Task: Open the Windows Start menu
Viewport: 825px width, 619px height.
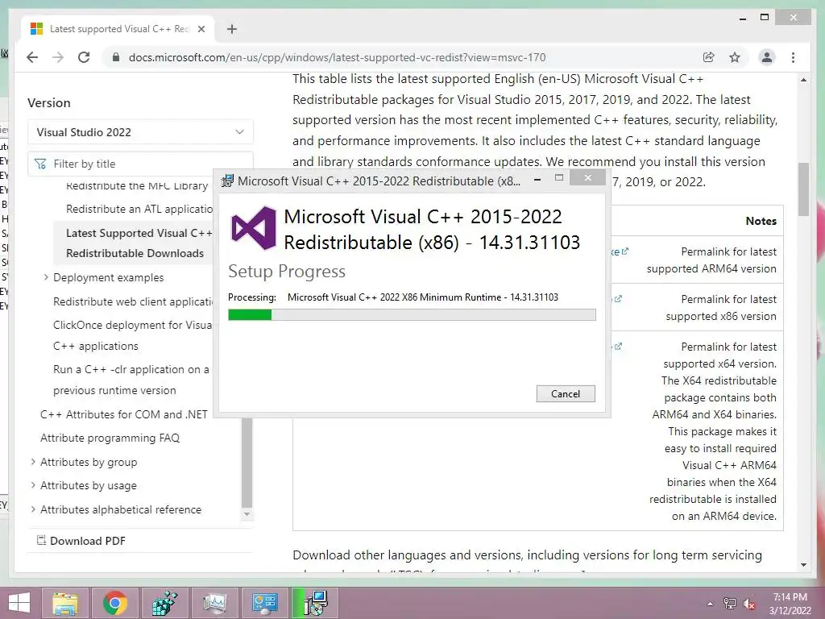Action: pos(19,603)
